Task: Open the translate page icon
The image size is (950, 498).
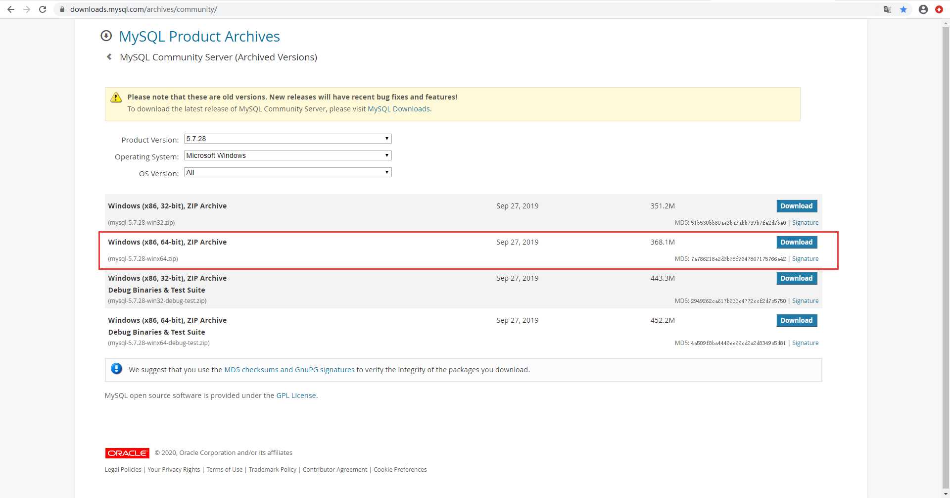Action: coord(888,9)
